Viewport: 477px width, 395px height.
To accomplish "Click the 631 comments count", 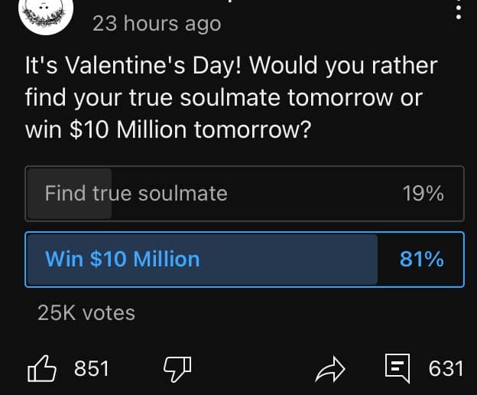I will click(x=446, y=369).
